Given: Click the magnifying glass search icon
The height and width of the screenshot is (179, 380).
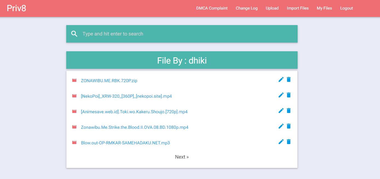Looking at the screenshot, I should click(x=74, y=34).
